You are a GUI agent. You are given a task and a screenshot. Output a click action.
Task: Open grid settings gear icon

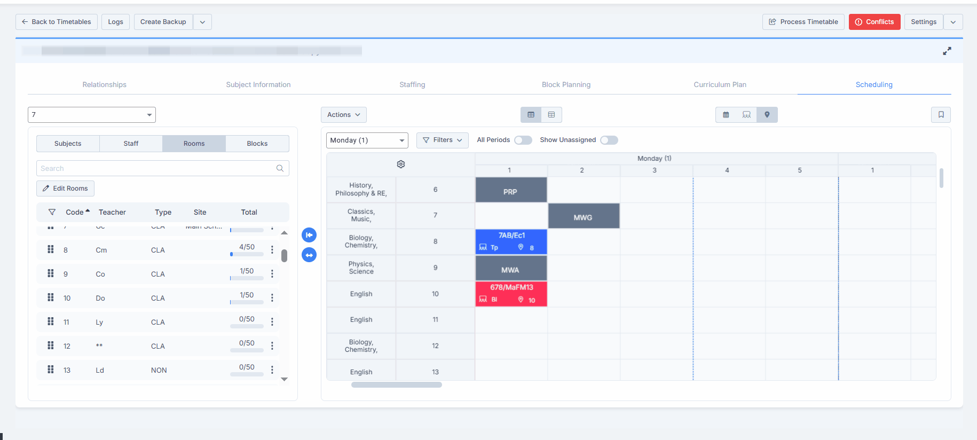401,164
